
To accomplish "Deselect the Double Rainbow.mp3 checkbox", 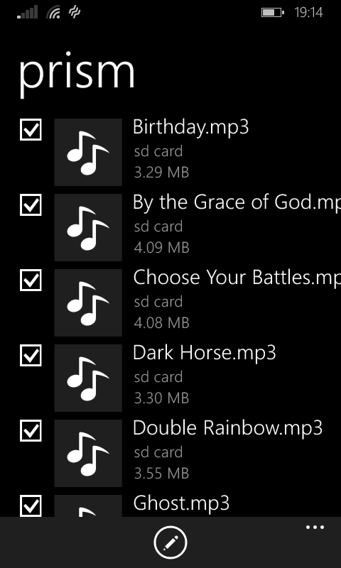I will coord(31,431).
